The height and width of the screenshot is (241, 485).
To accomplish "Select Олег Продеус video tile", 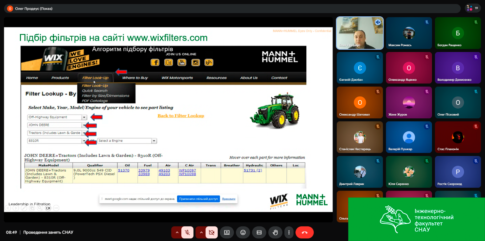I will (x=360, y=33).
